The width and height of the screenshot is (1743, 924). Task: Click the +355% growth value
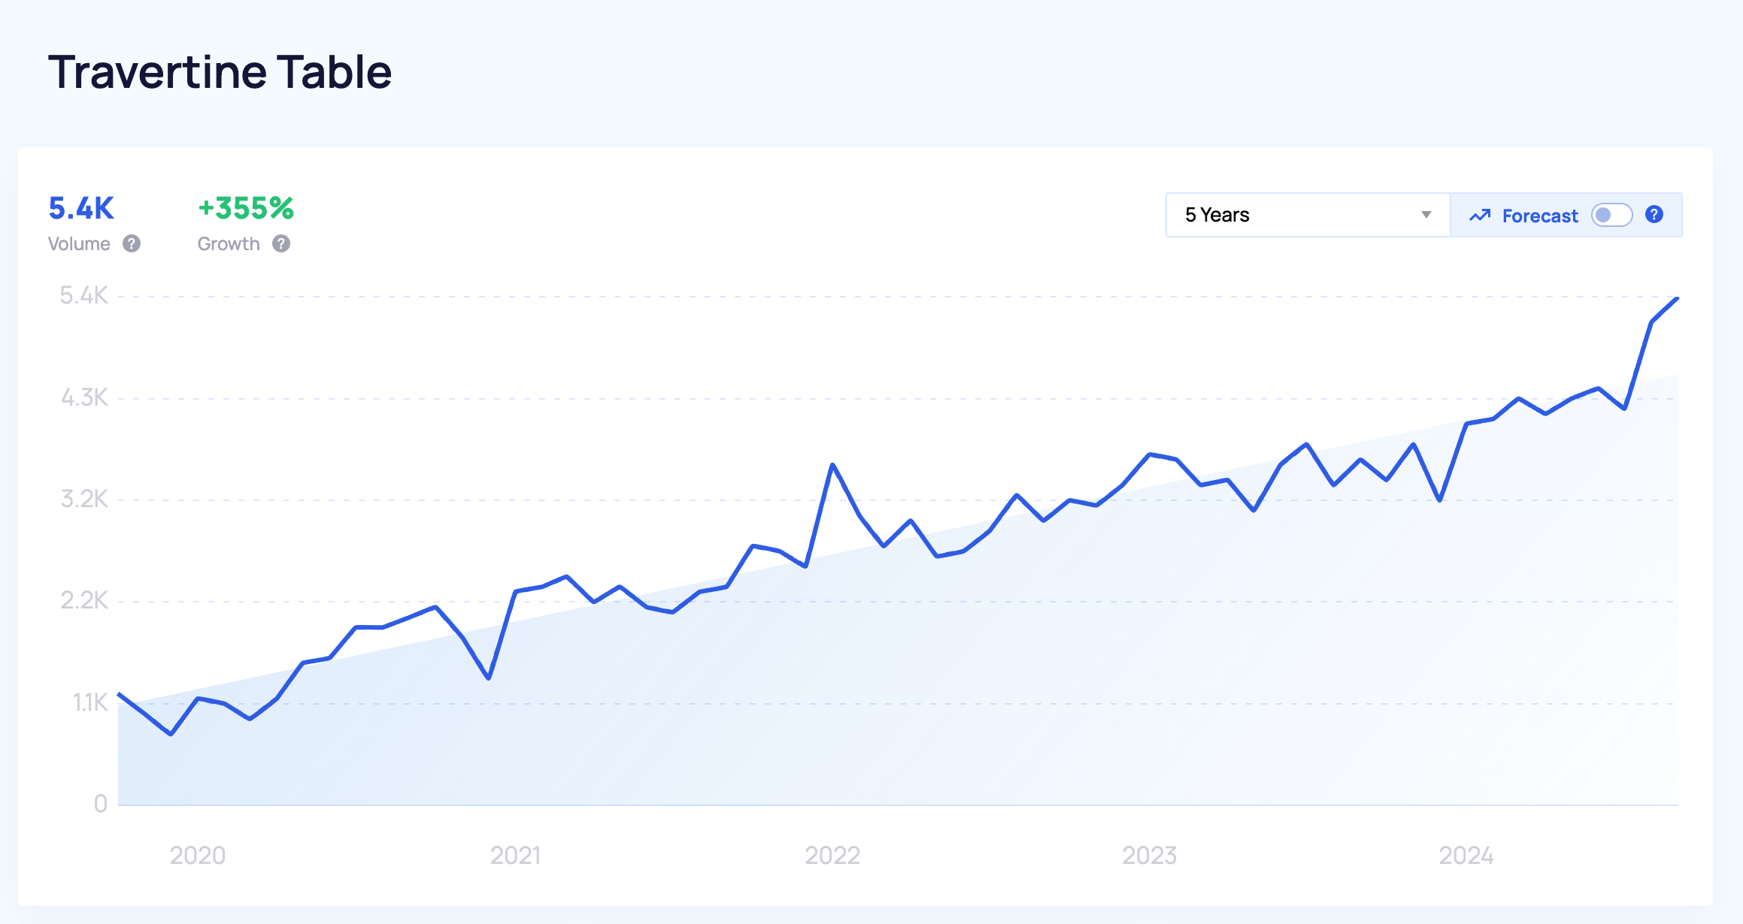[x=246, y=208]
